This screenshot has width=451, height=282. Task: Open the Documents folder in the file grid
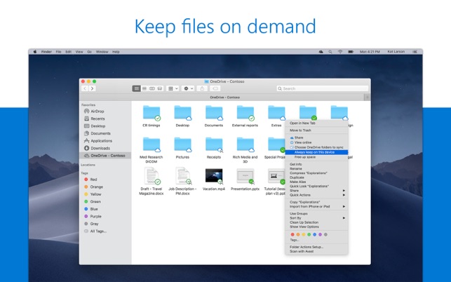coord(214,113)
